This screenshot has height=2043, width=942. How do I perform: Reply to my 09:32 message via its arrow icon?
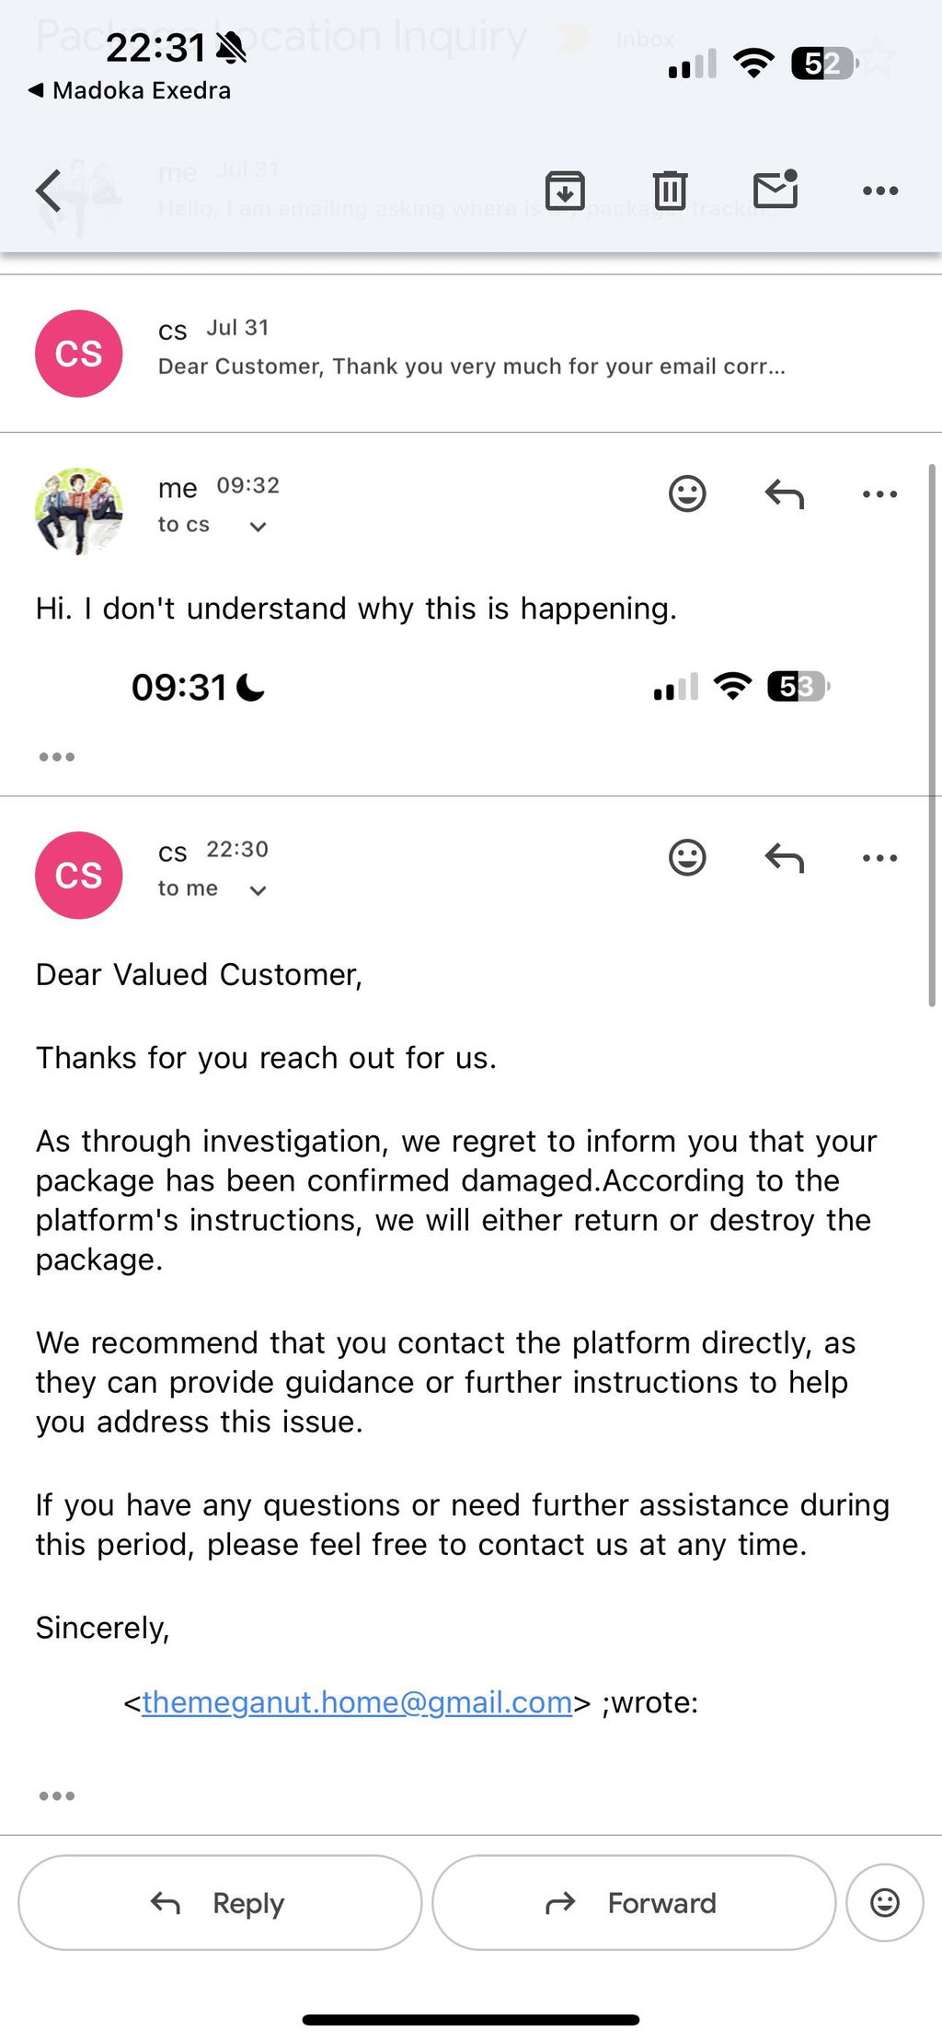click(x=785, y=494)
